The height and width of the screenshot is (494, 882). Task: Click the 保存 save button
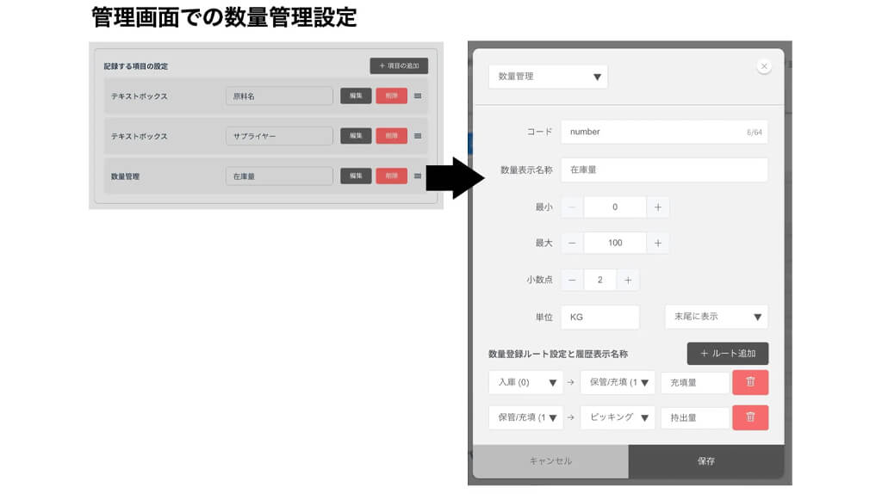coord(706,461)
